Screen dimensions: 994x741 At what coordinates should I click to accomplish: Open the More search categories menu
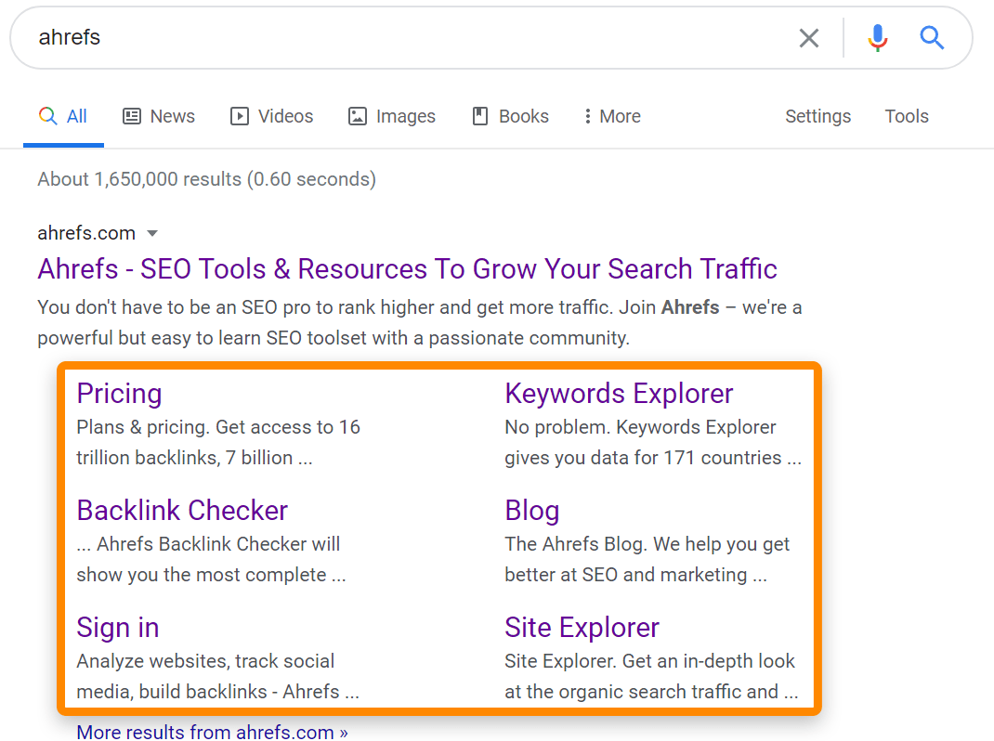click(610, 115)
